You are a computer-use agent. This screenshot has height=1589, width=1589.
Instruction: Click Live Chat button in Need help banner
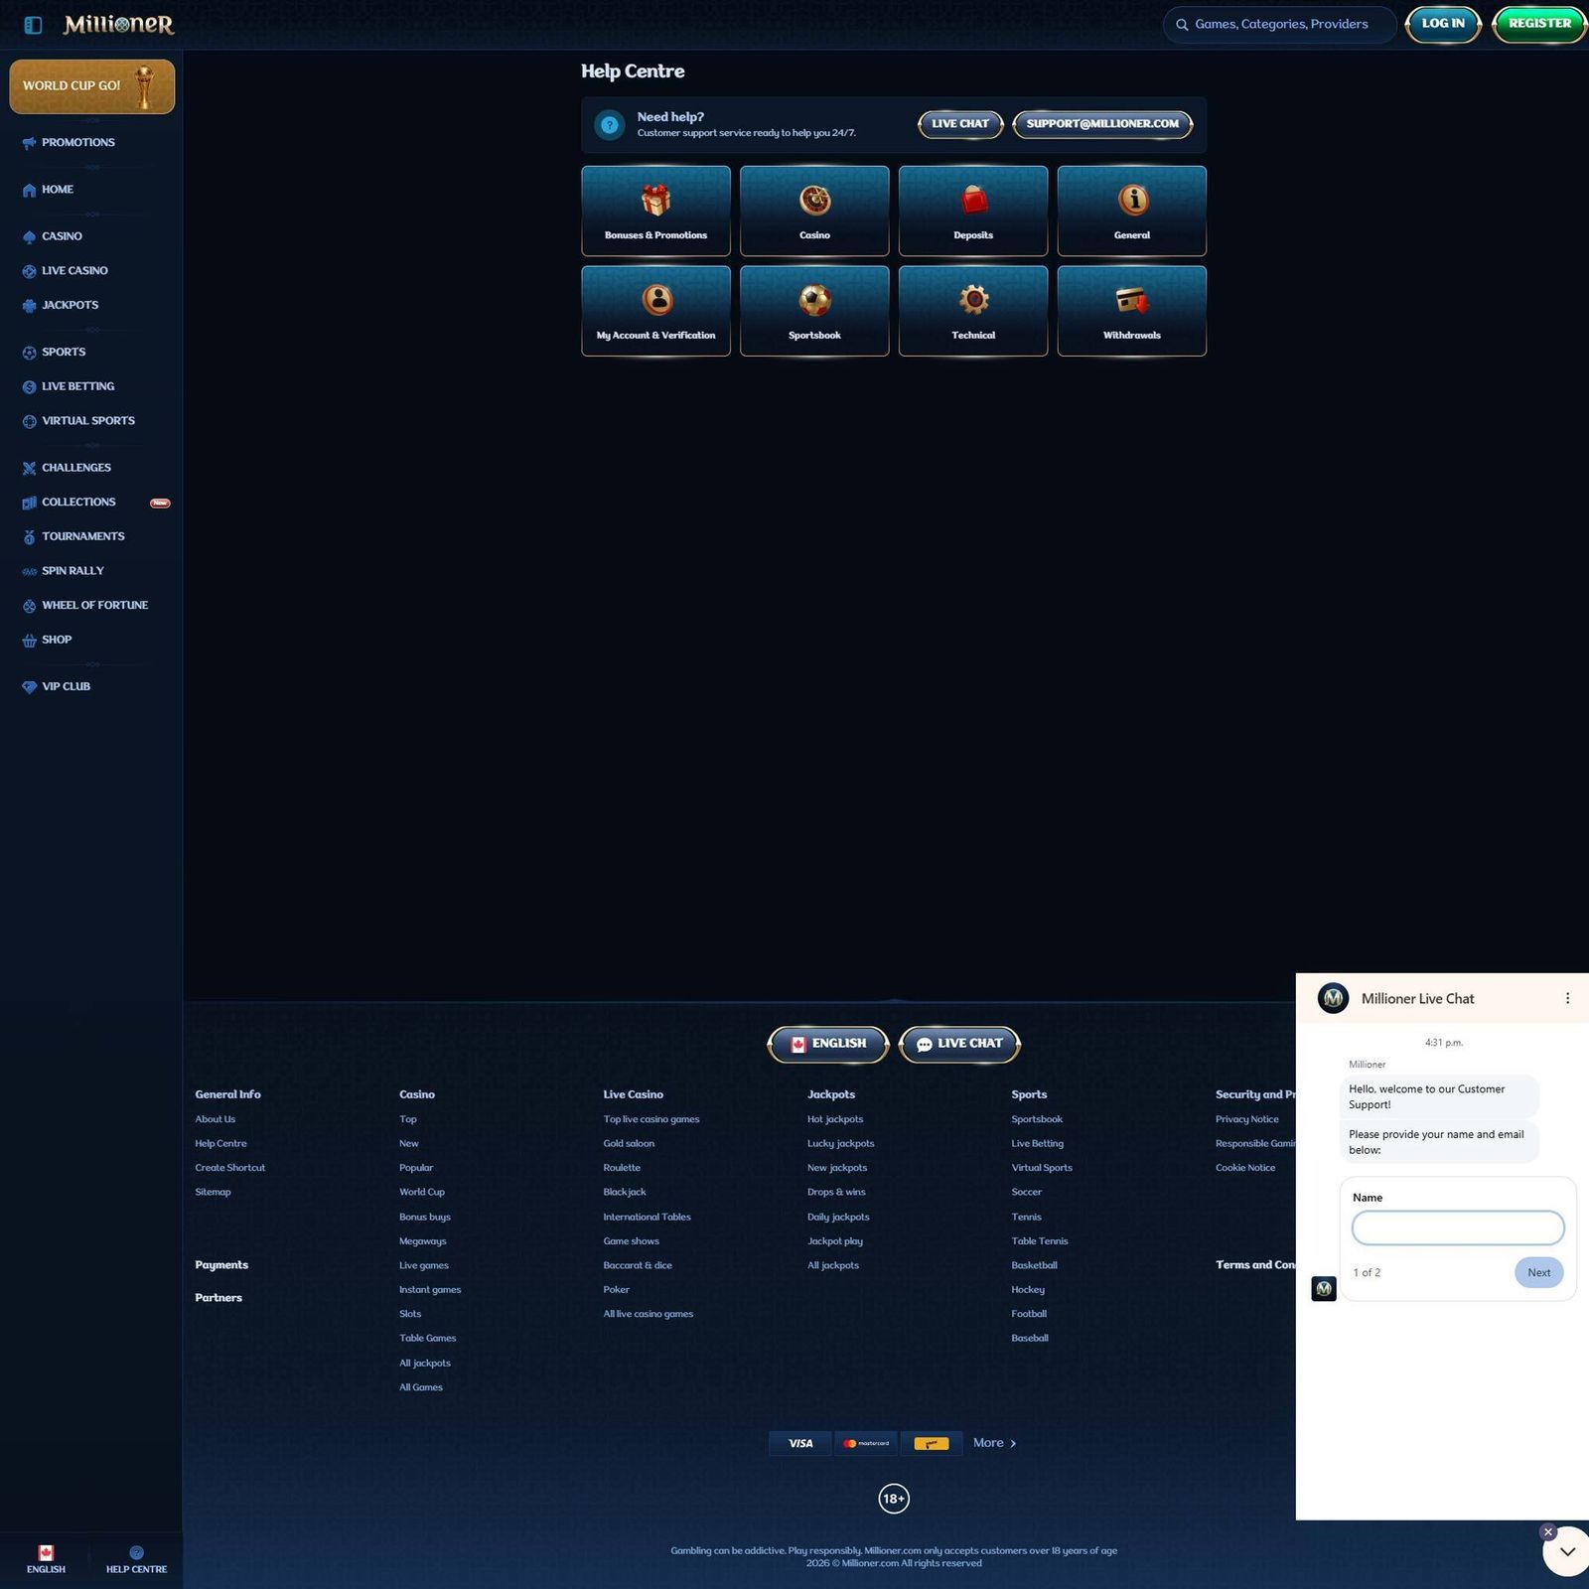[x=960, y=124]
